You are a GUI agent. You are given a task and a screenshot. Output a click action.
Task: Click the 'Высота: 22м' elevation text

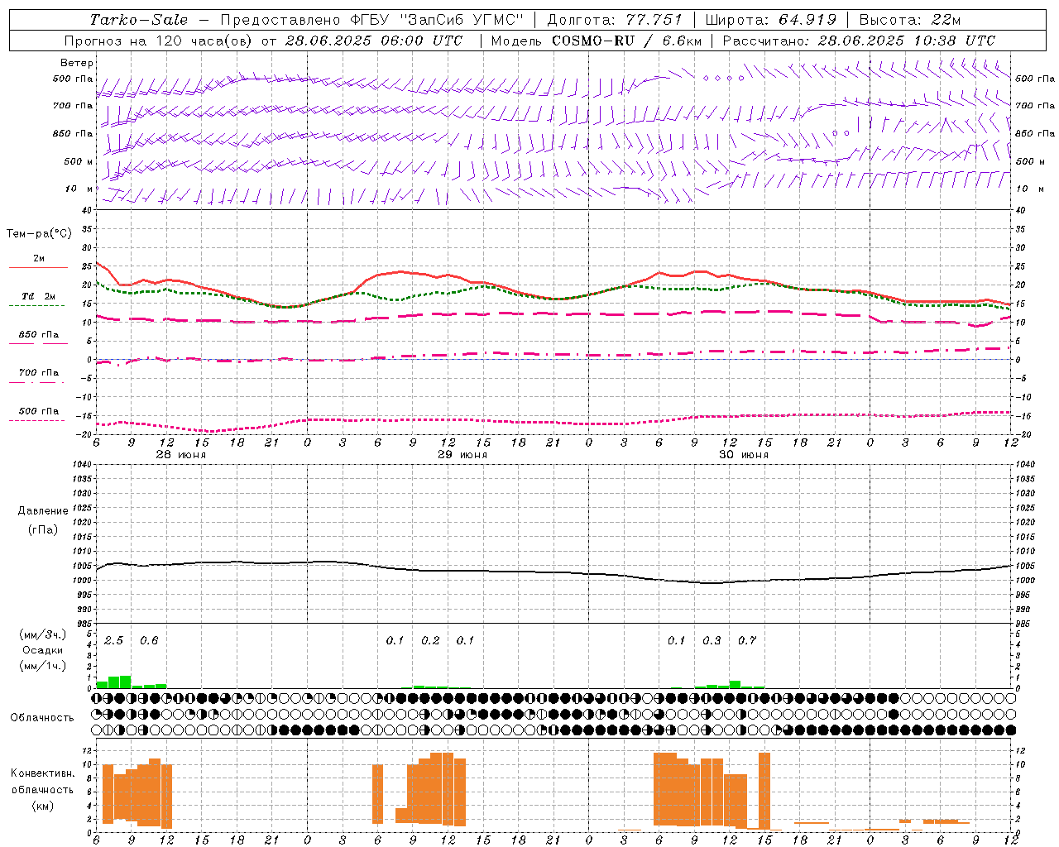pyautogui.click(x=910, y=20)
